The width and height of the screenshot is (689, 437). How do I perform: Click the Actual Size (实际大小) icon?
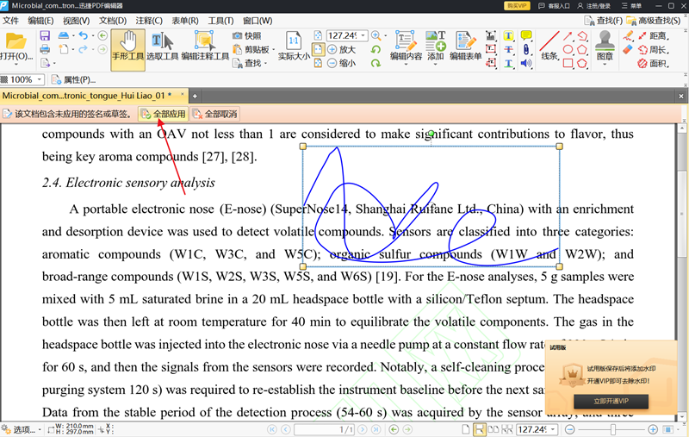click(x=293, y=46)
